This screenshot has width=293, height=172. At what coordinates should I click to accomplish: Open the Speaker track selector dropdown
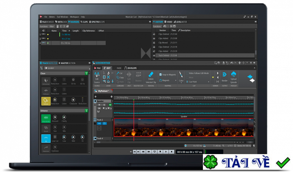click(65, 68)
